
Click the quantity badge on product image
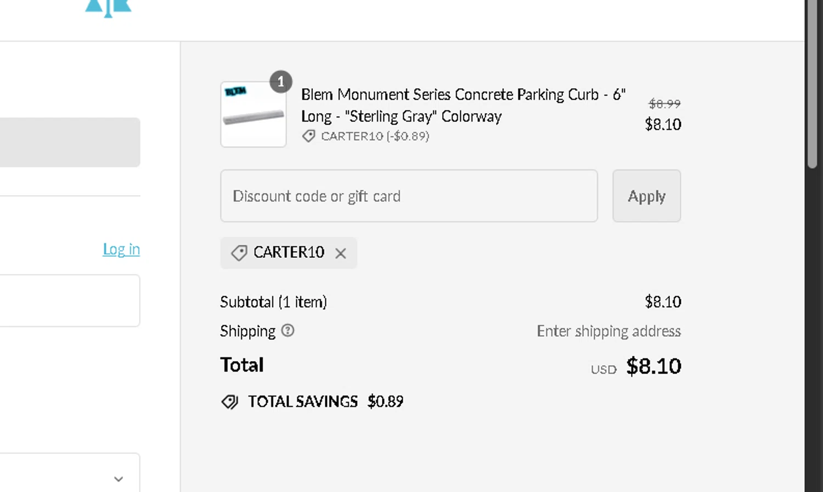pos(280,82)
